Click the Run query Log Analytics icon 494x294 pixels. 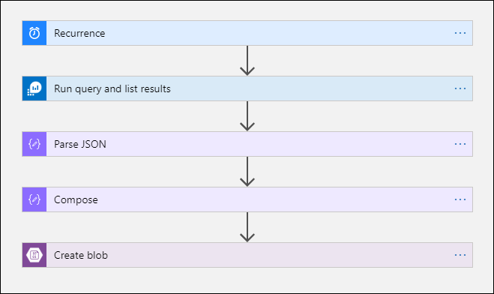point(34,88)
